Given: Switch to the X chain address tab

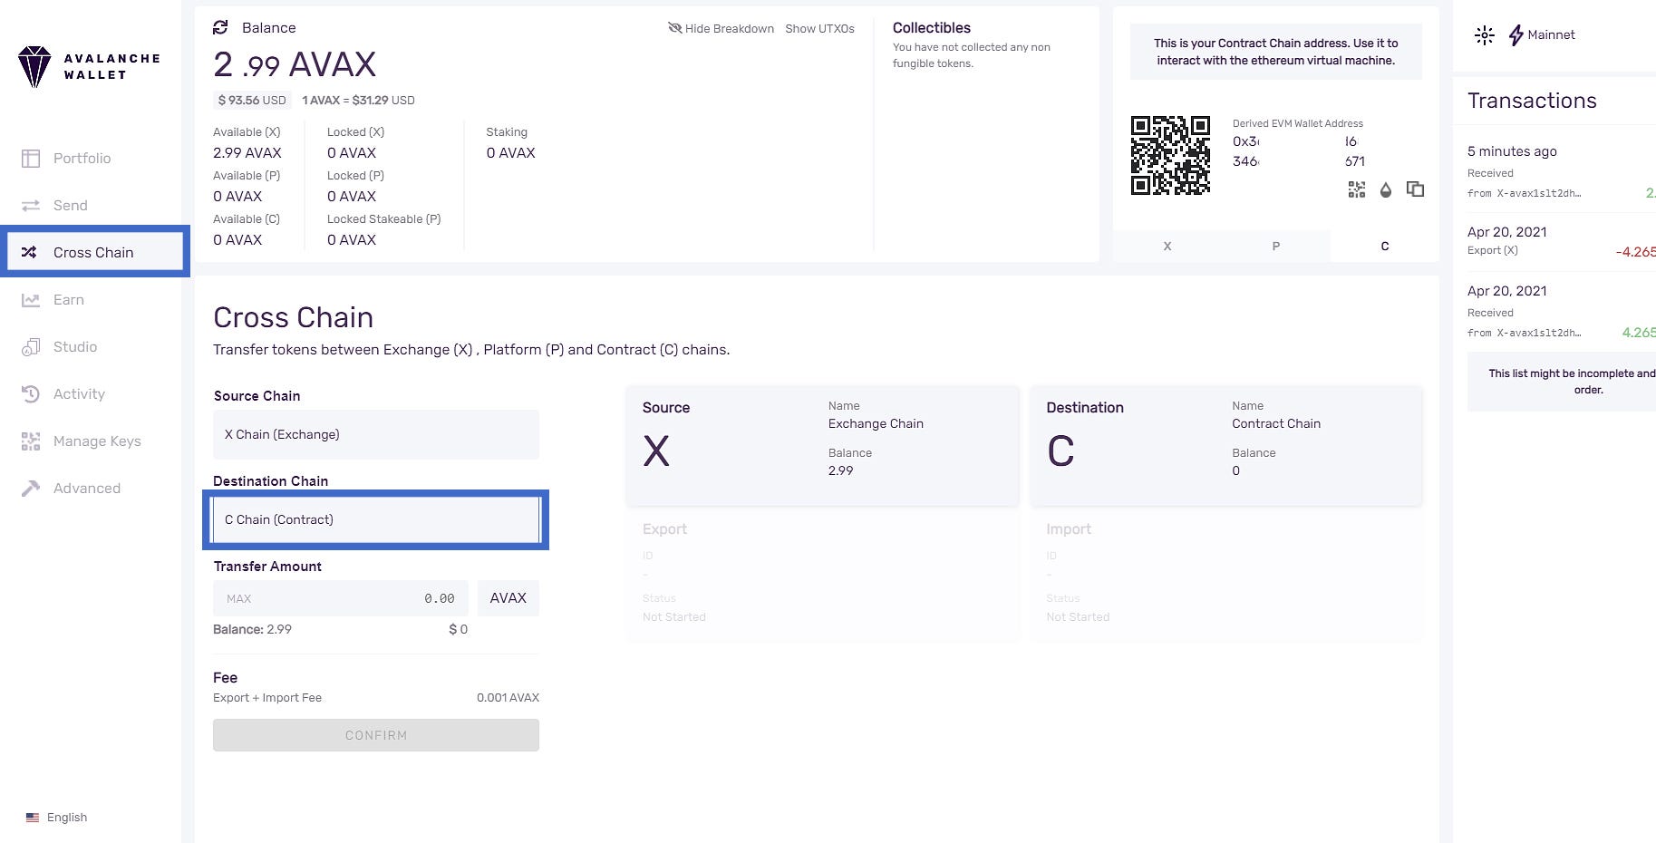Looking at the screenshot, I should (x=1167, y=247).
